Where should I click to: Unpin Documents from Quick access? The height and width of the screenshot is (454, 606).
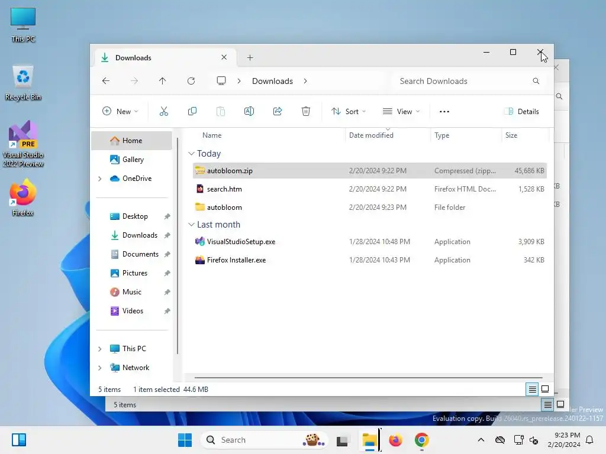[x=167, y=254]
